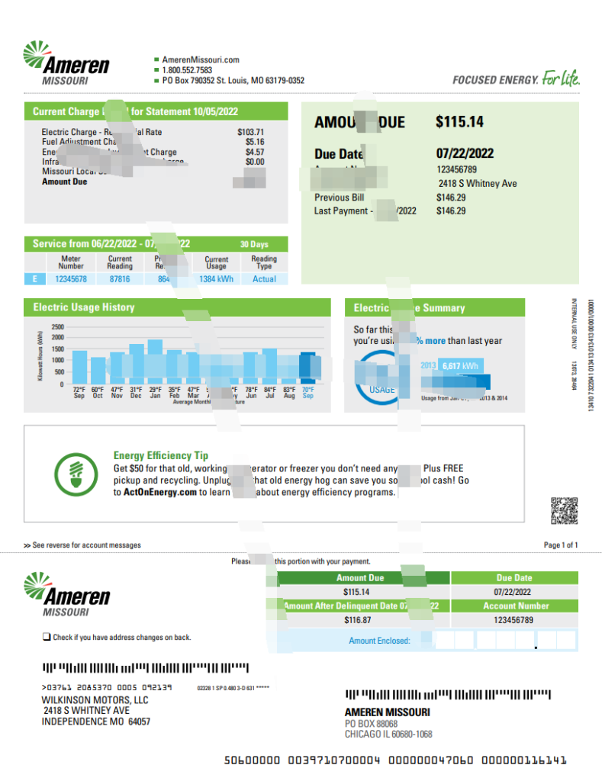
Task: Click the Amount After Delinquent Date header
Action: [x=362, y=606]
